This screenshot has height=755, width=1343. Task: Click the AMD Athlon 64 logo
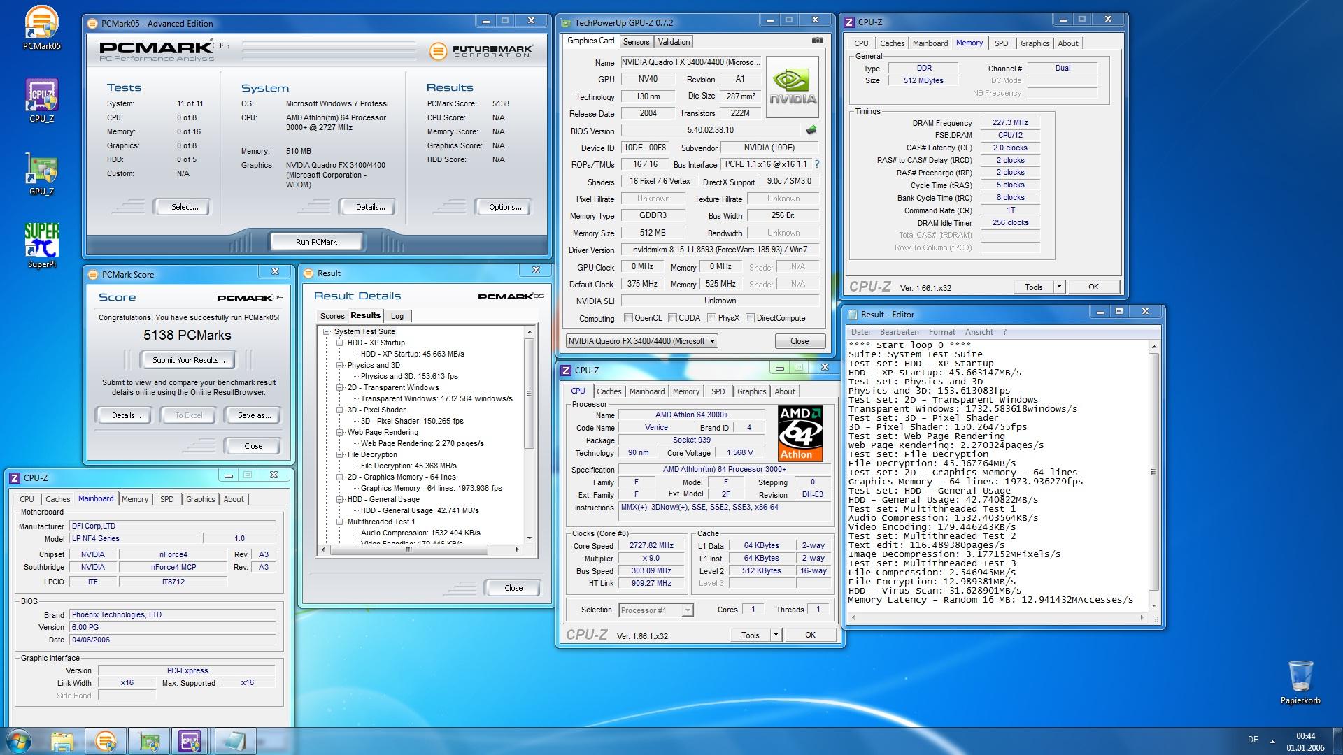click(800, 433)
